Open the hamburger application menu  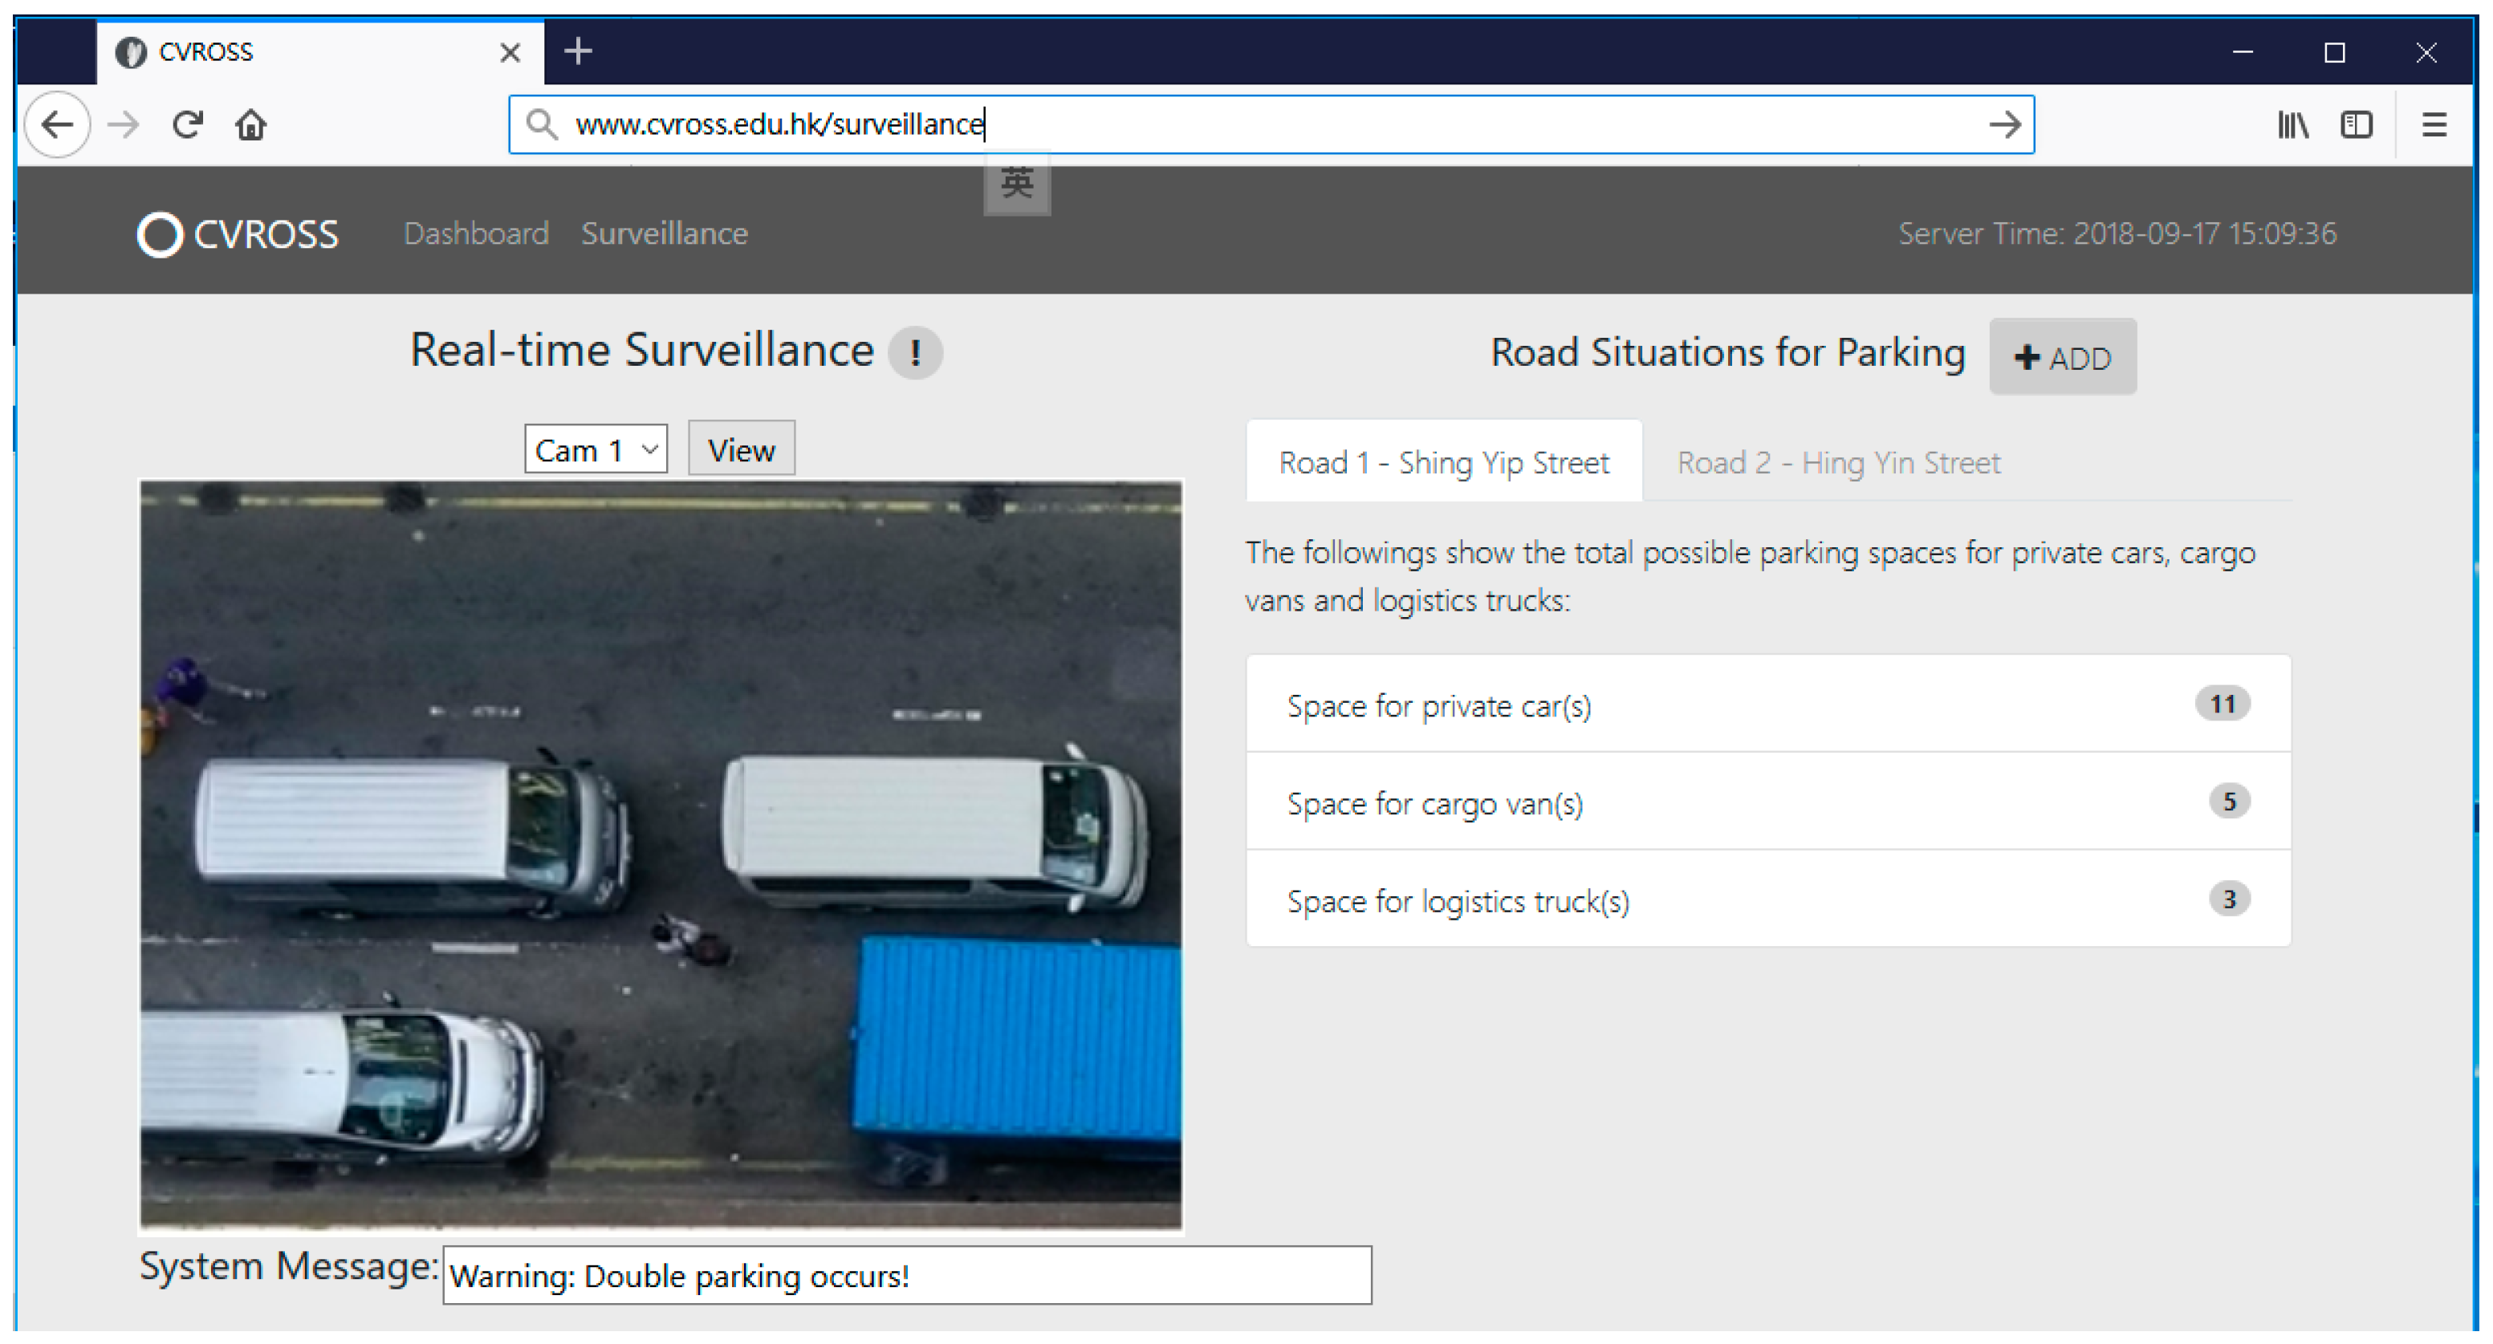(x=2433, y=125)
